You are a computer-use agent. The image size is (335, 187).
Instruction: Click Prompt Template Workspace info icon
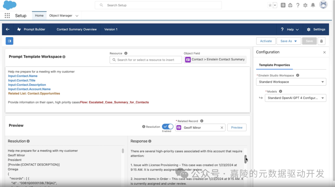coord(64,57)
